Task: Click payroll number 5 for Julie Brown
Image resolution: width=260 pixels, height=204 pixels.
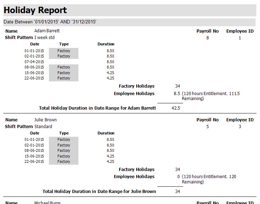Action: [208, 127]
